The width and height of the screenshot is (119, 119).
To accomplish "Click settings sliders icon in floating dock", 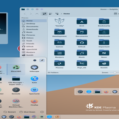I will 80,92.
